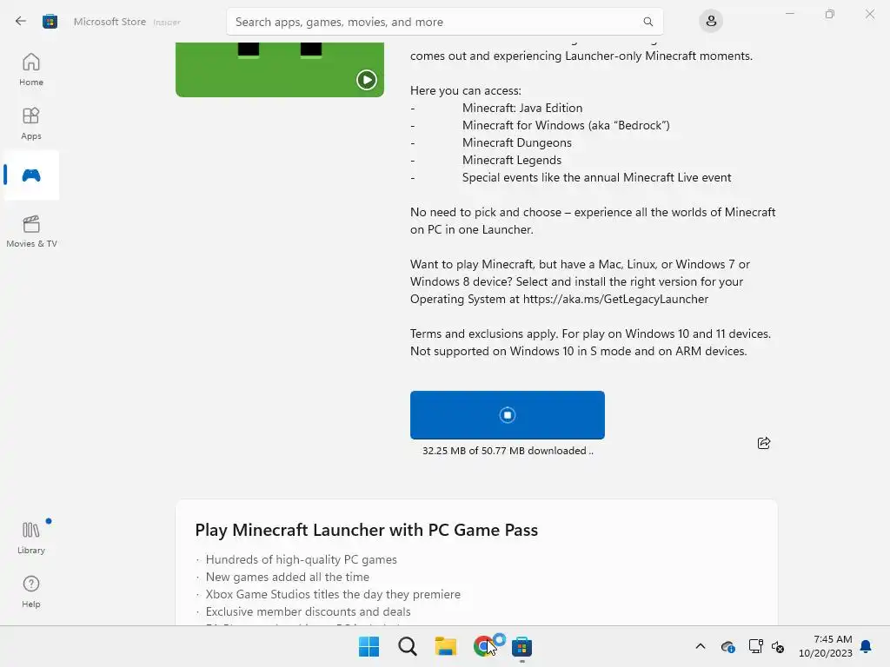Focus the Search apps, games, movies field
This screenshot has height=667, width=890.
pyautogui.click(x=445, y=22)
